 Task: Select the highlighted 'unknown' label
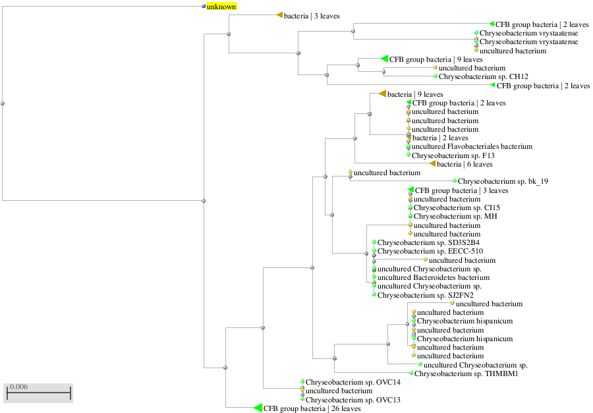pyautogui.click(x=221, y=7)
